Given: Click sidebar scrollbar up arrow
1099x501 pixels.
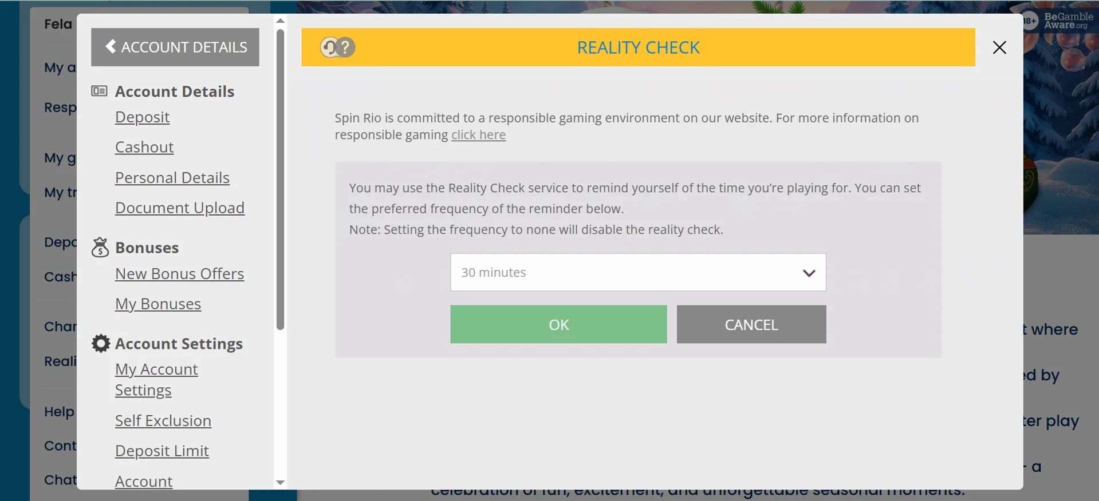Looking at the screenshot, I should pos(280,21).
